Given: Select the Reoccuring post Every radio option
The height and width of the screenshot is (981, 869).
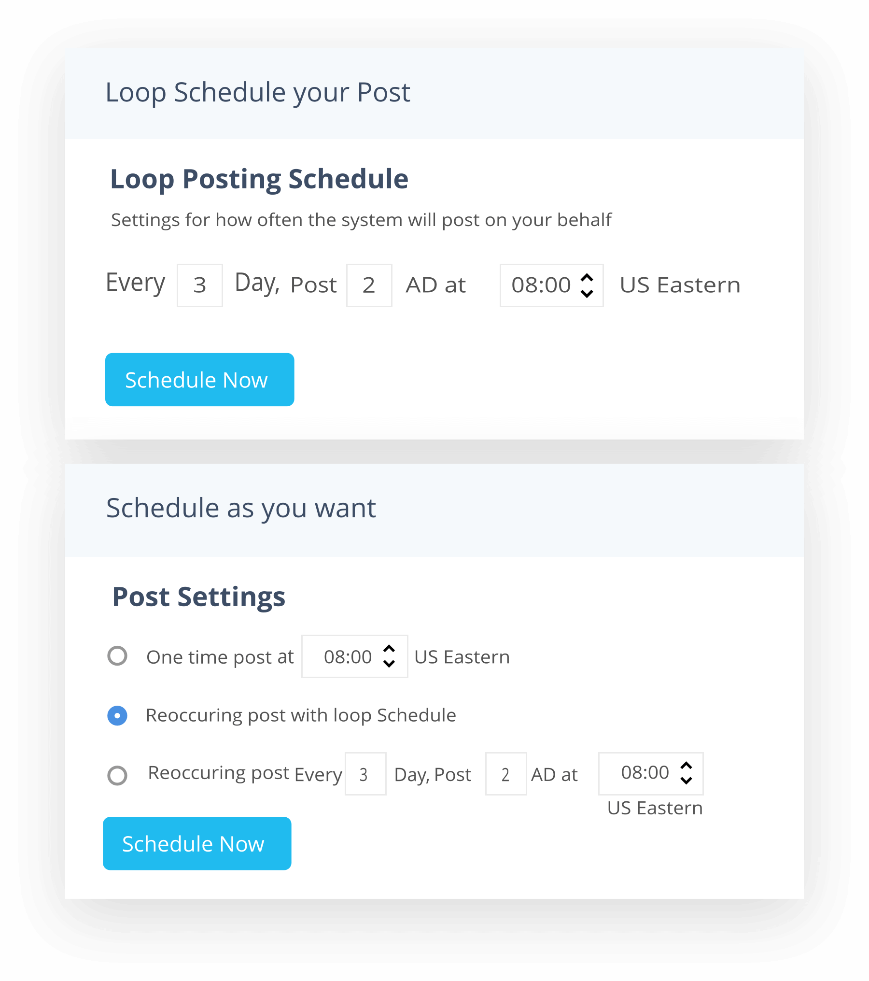Looking at the screenshot, I should pyautogui.click(x=117, y=775).
